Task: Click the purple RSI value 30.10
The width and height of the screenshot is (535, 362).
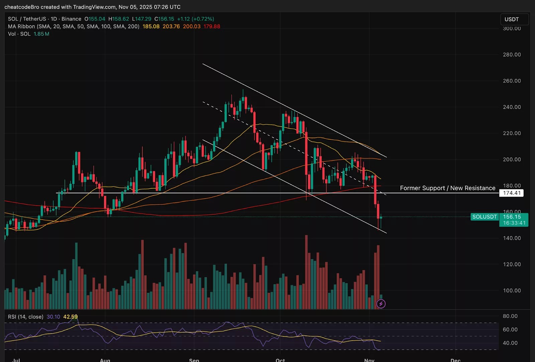Action: pyautogui.click(x=53, y=317)
